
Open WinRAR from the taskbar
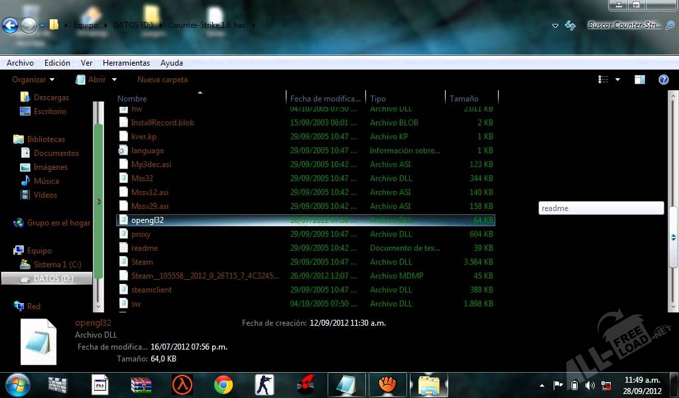point(141,385)
